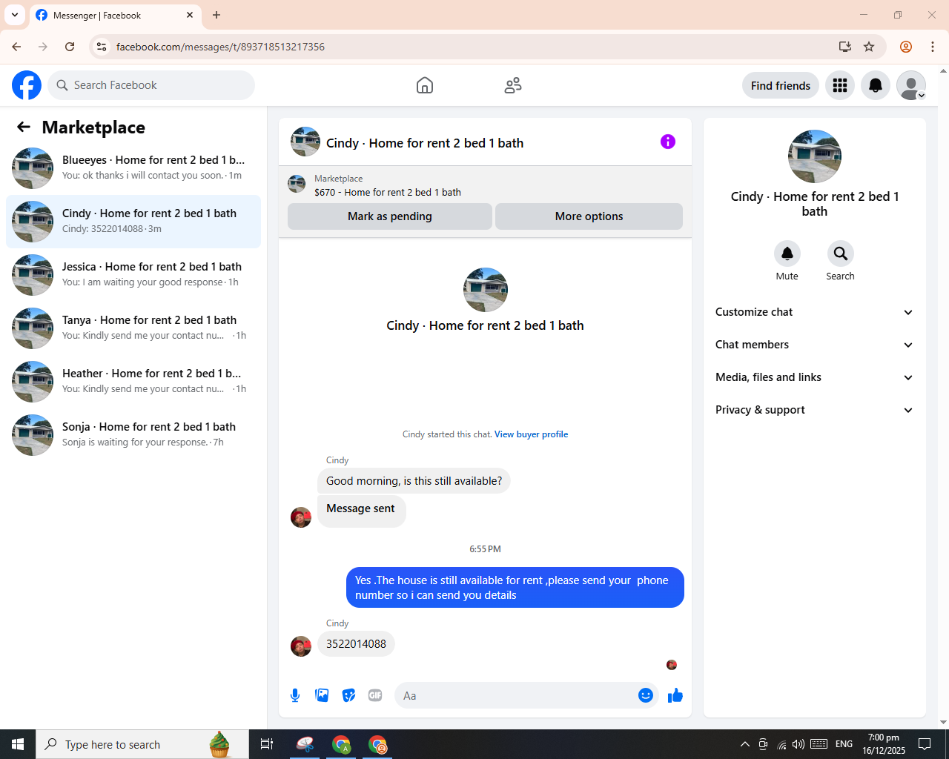Show hidden system tray icons chevron
949x759 pixels.
tap(744, 744)
